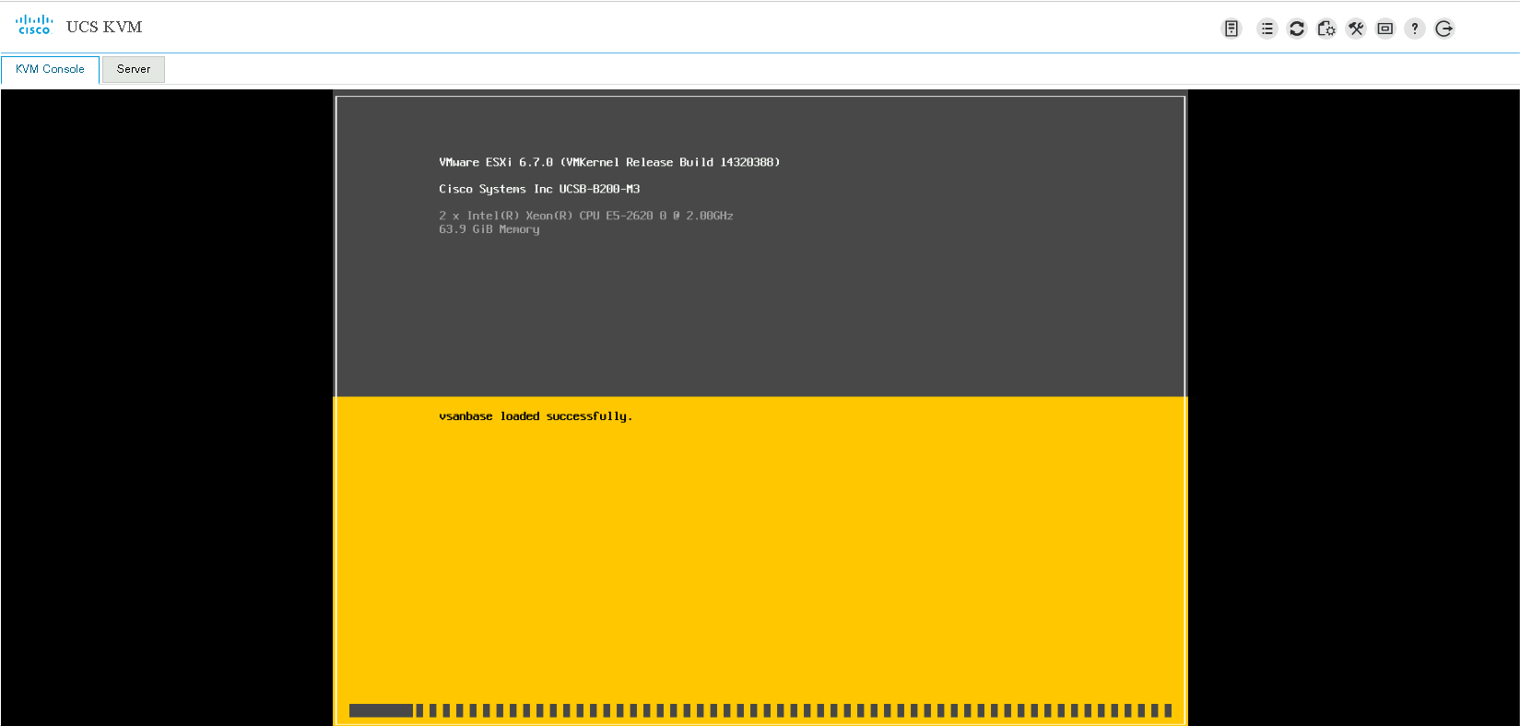Click the VMware ESXi 6.7.0 version line
The image size is (1520, 726).
(609, 162)
